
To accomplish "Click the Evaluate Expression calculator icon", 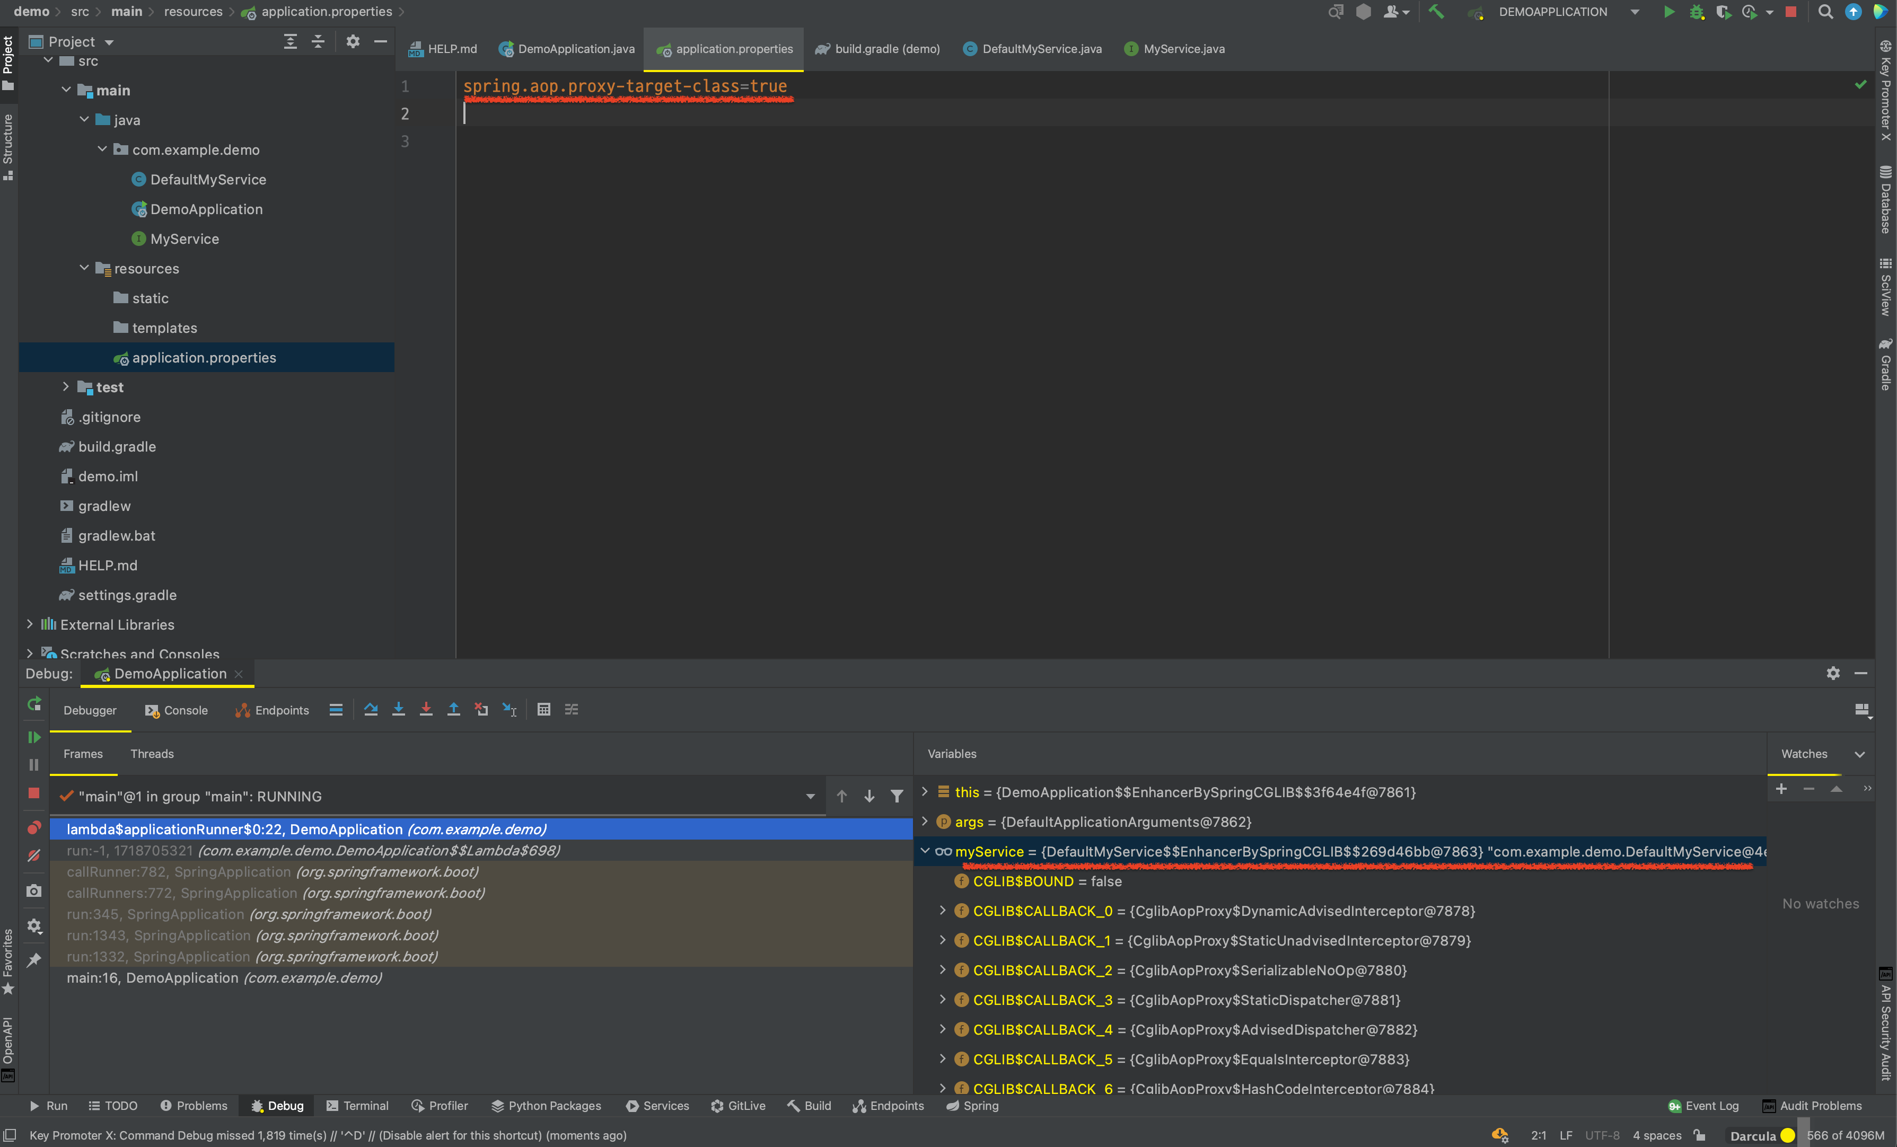I will [x=543, y=710].
